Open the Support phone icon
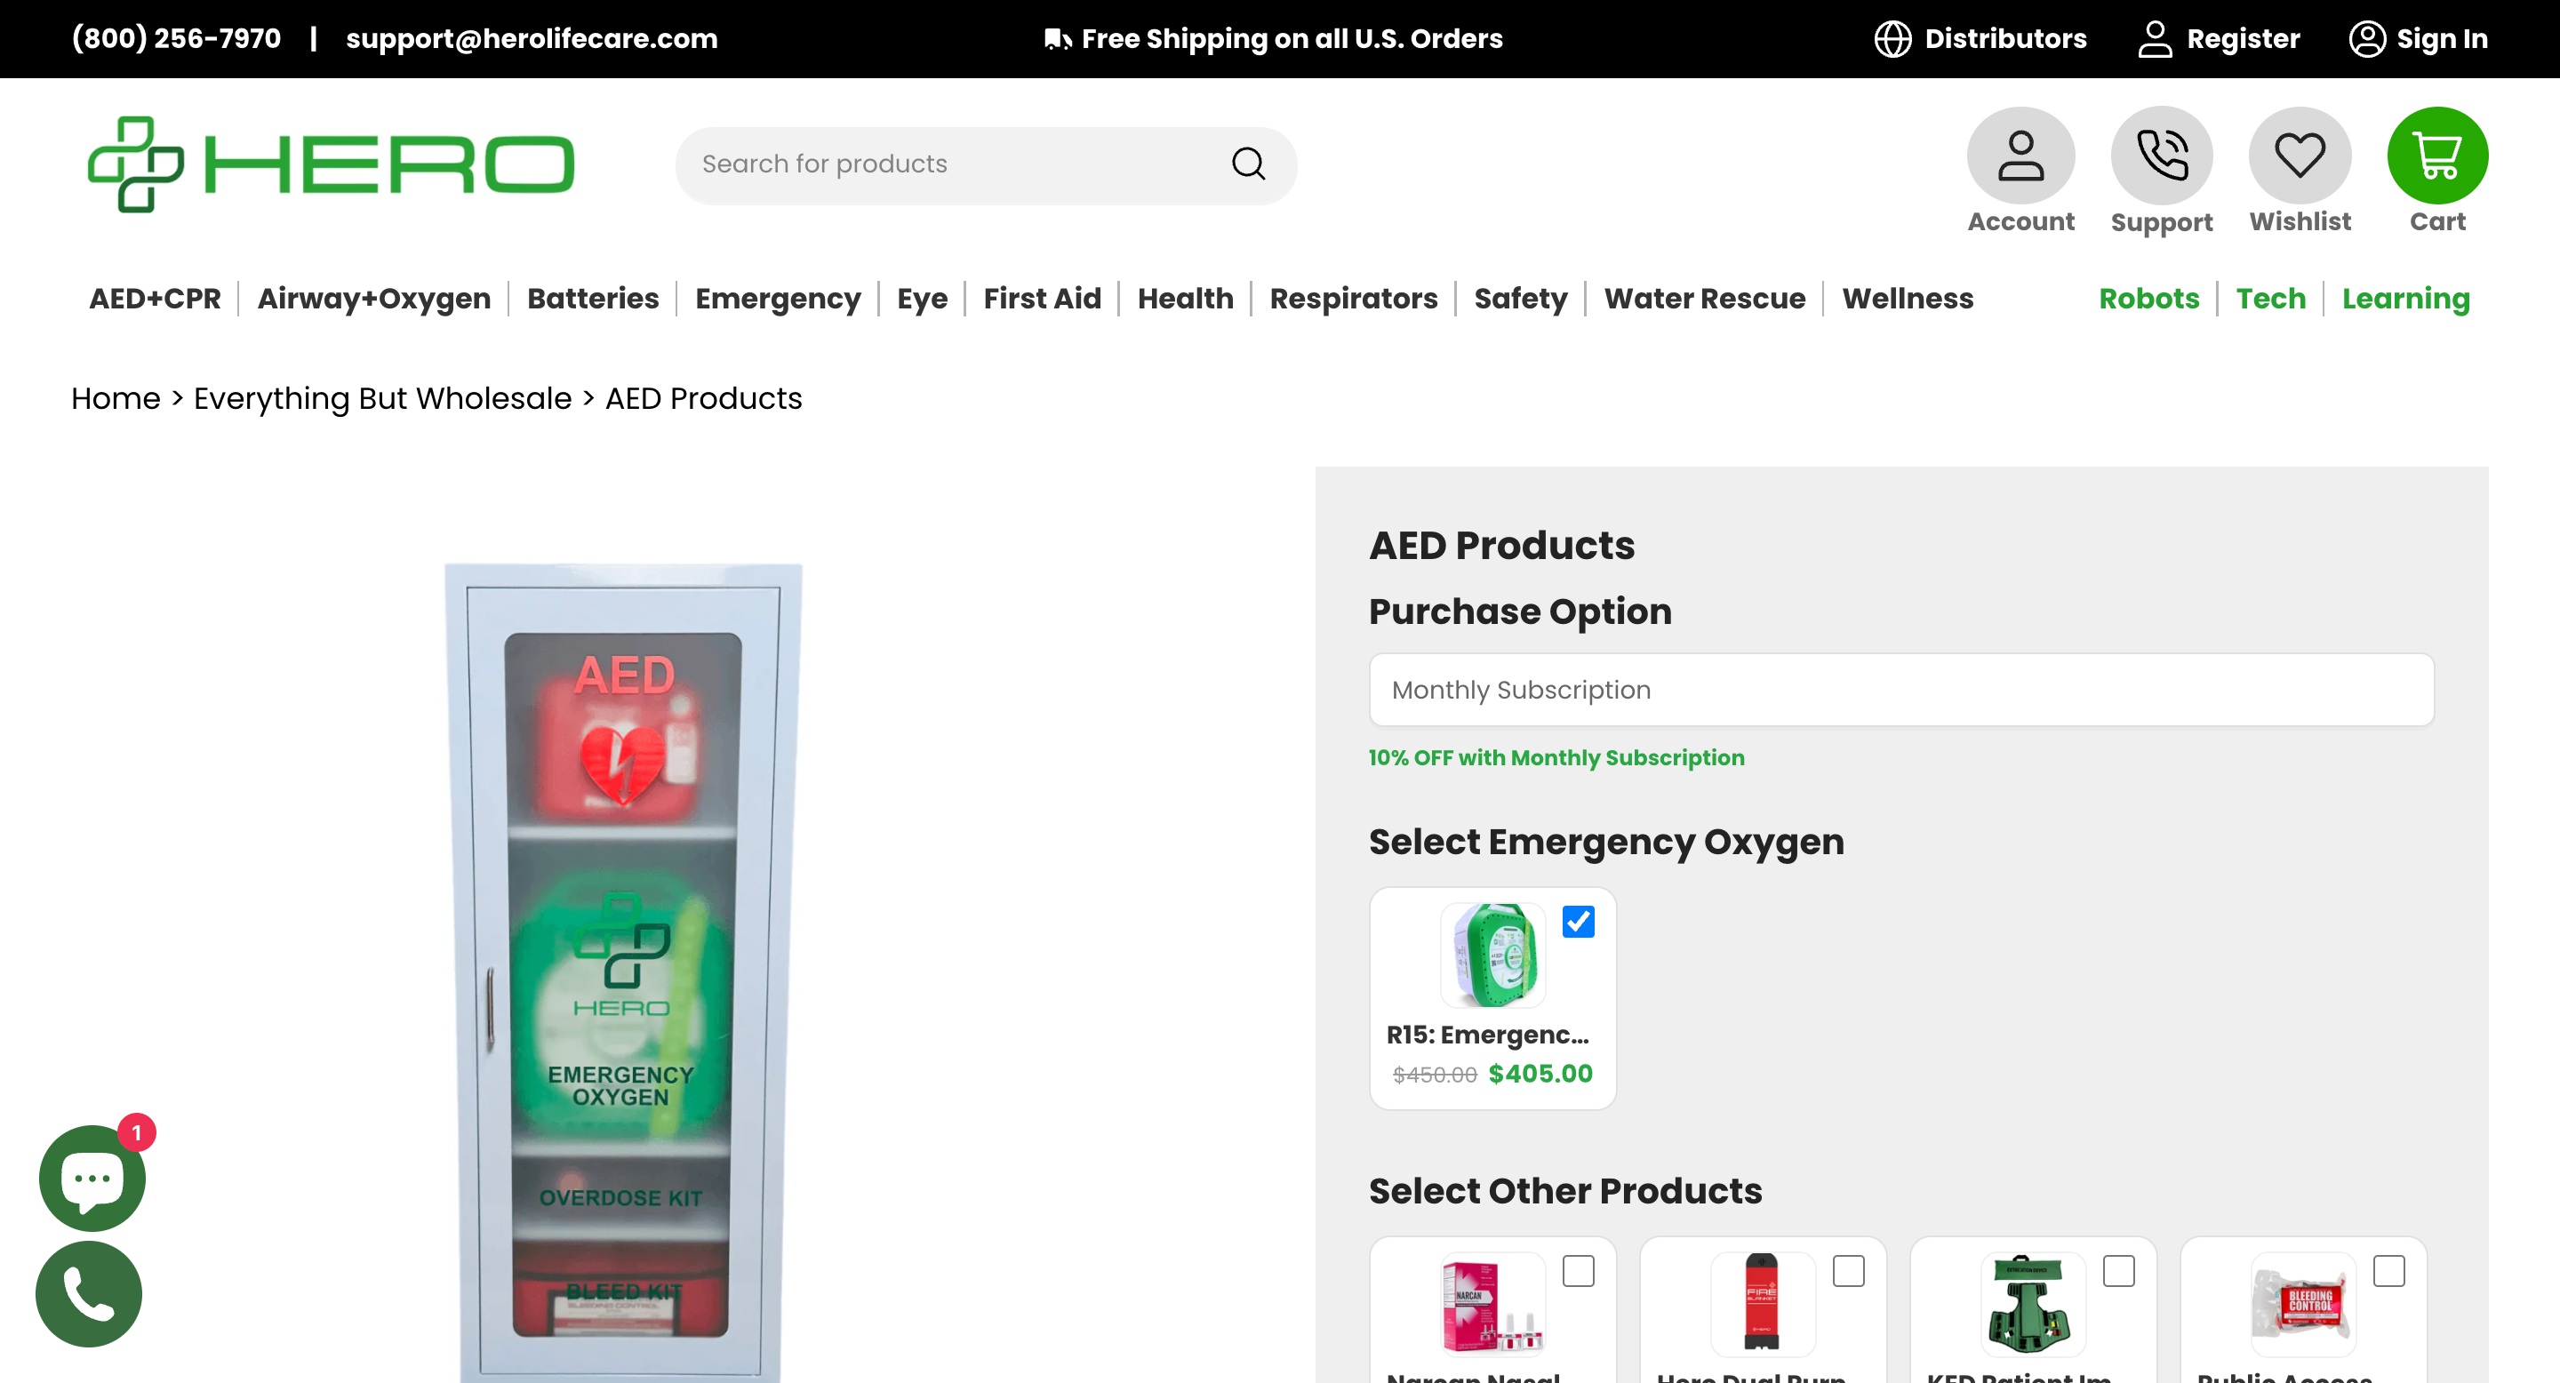 tap(2161, 156)
